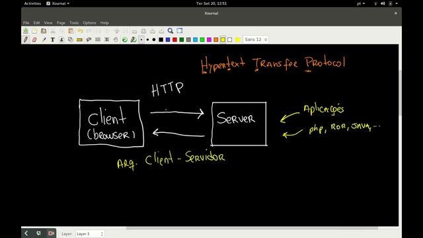This screenshot has height=238, width=423.
Task: Select the Vertical Space tool
Action: click(x=107, y=40)
